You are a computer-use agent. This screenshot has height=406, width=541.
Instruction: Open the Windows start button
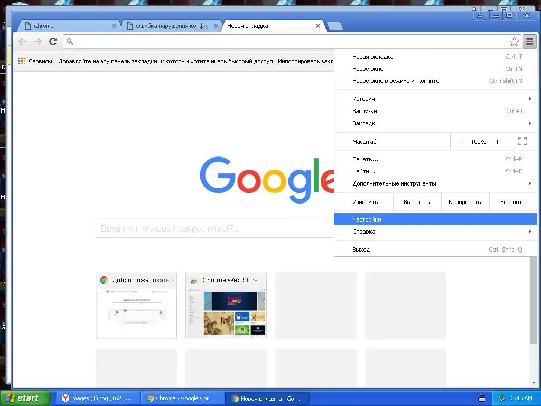click(x=25, y=398)
